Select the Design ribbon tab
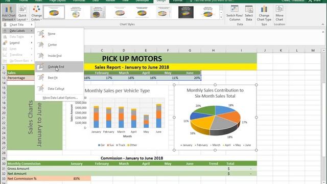Image resolution: width=327 pixels, height=184 pixels. (x=161, y=1)
